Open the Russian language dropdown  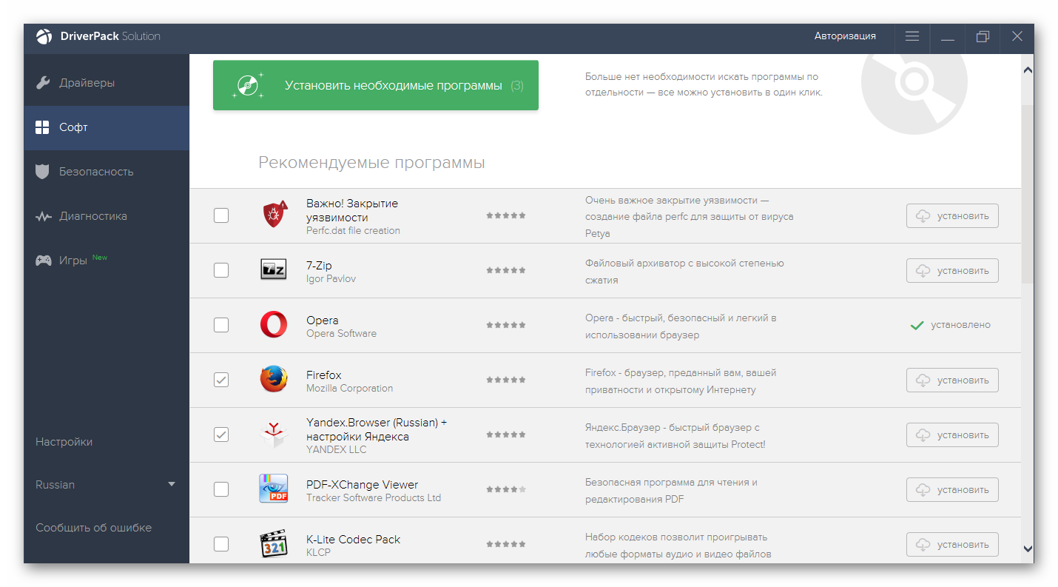[x=107, y=485]
